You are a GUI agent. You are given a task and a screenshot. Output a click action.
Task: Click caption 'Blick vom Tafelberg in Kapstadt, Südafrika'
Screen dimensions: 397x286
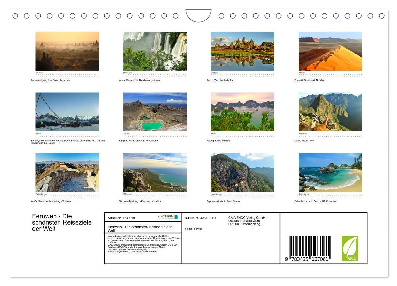pyautogui.click(x=140, y=201)
